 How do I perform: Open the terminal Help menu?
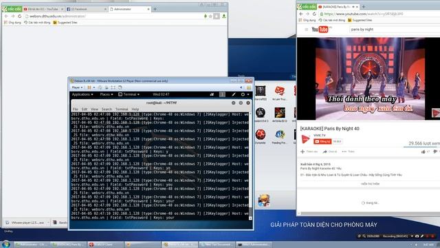click(135, 109)
